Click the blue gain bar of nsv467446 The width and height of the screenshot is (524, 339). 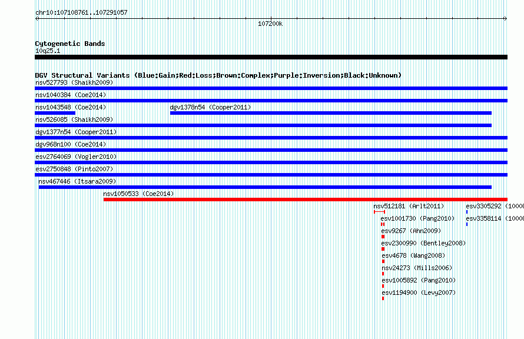pos(265,187)
